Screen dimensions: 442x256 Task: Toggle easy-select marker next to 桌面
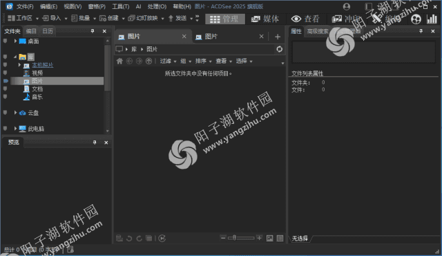tap(5, 42)
